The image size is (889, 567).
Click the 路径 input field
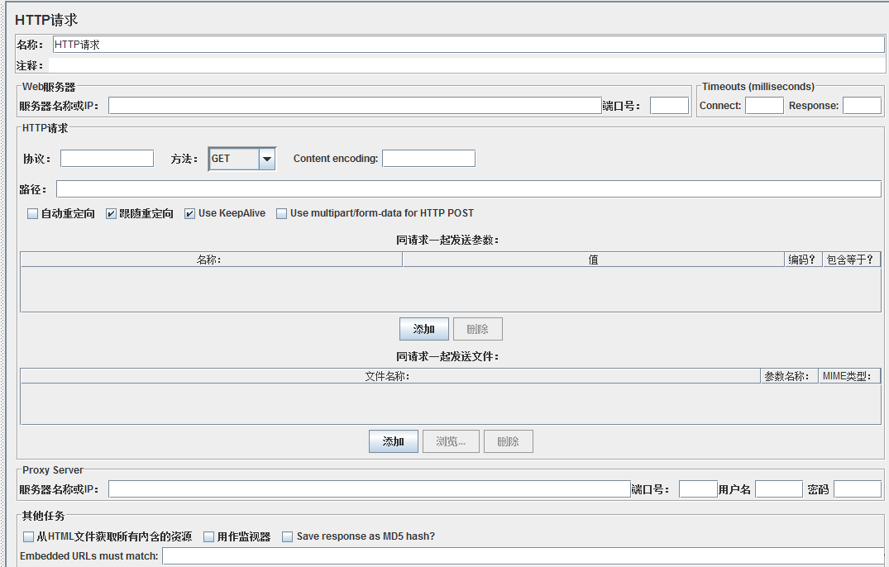pos(468,189)
